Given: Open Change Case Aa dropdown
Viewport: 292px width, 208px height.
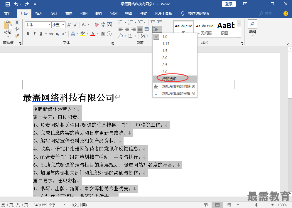Looking at the screenshot, I should pyautogui.click(x=85, y=25).
